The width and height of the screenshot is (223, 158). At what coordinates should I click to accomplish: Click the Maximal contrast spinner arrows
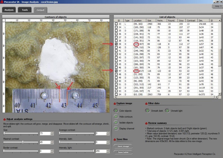pyautogui.click(x=52, y=142)
